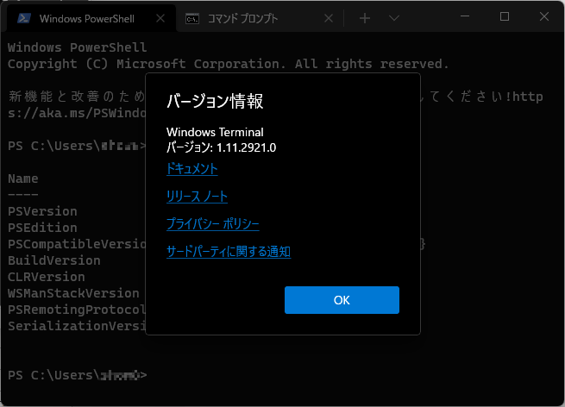Click the command prompt icon in second tab
Image resolution: width=565 pixels, height=407 pixels.
[x=192, y=18]
